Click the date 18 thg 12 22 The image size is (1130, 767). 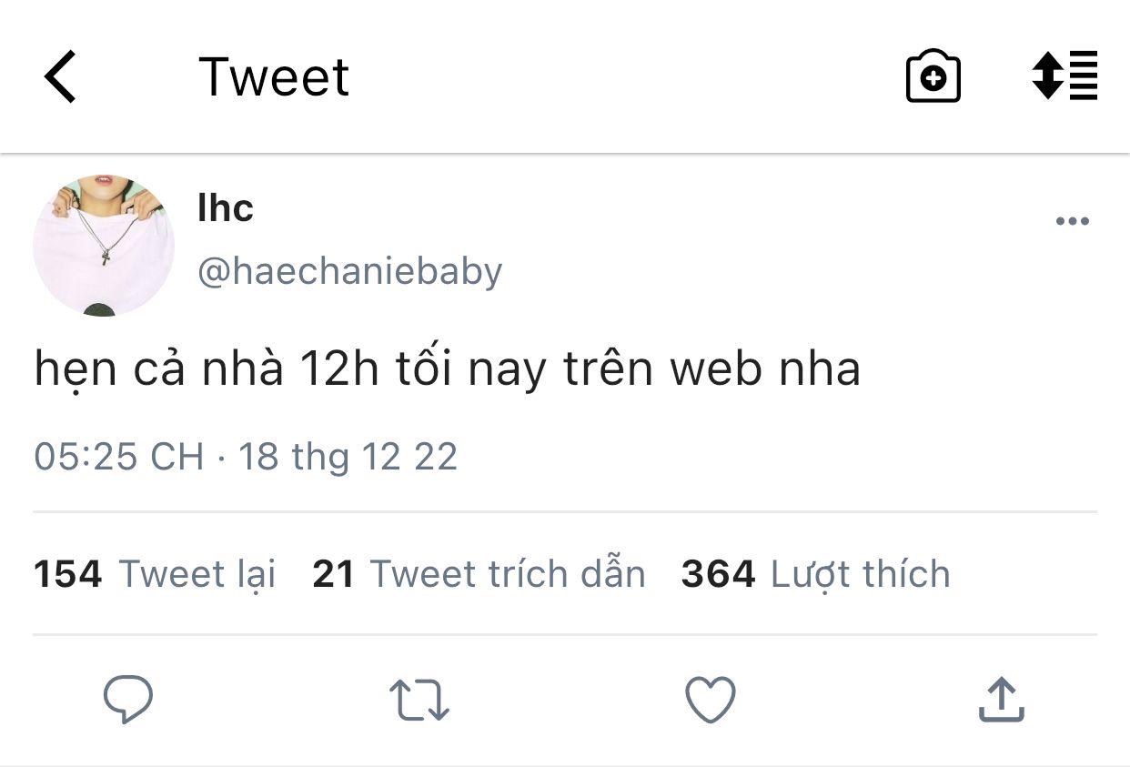click(x=348, y=456)
